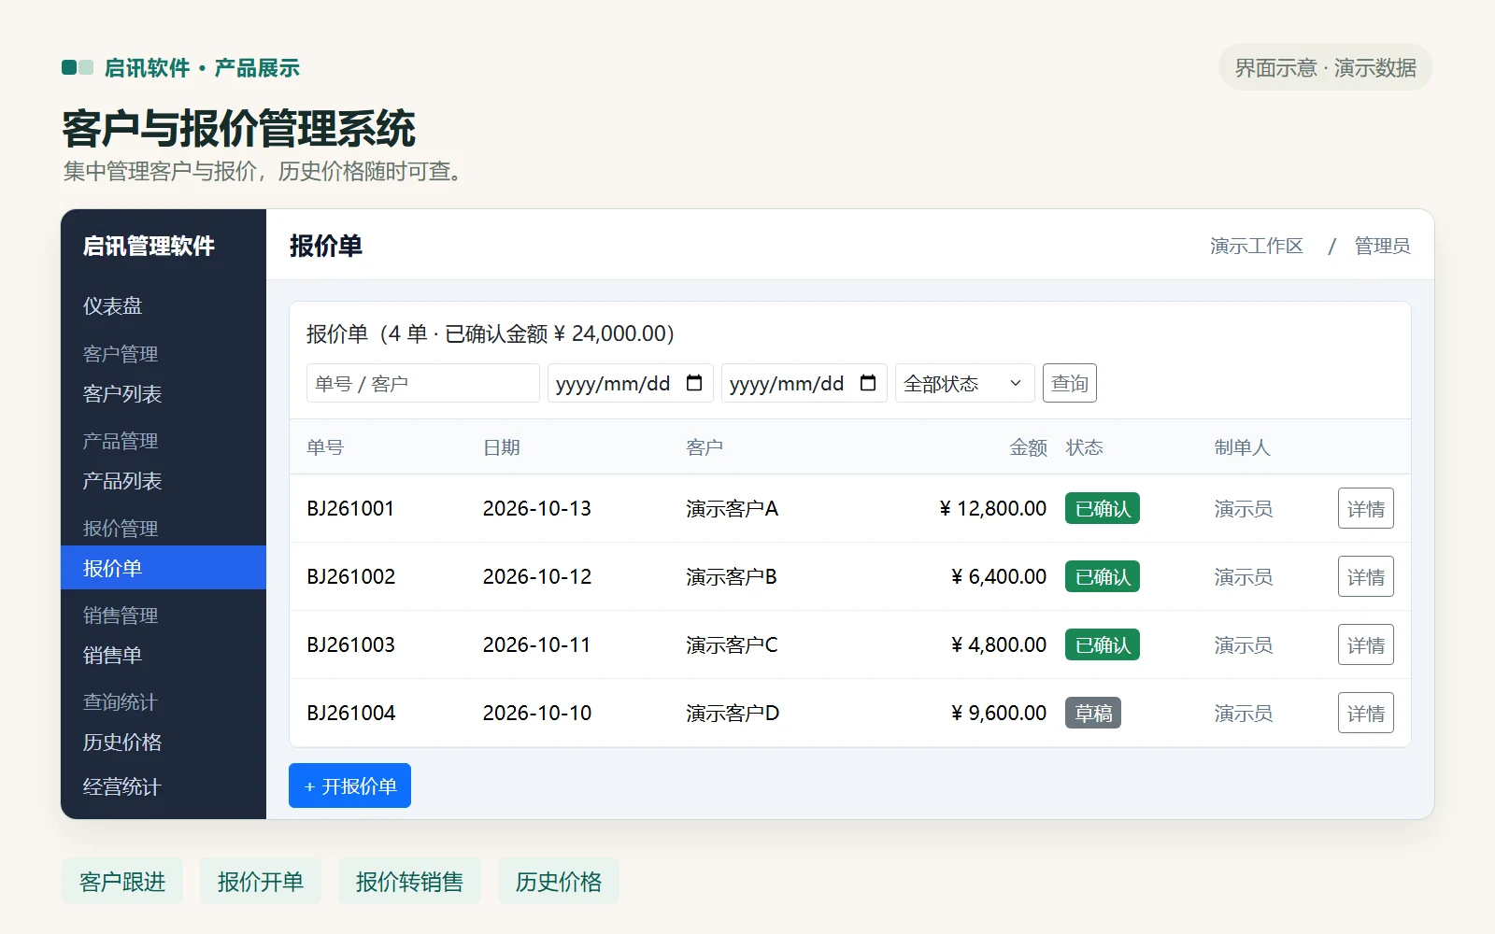
Task: Open calendar picker on second date field
Action: pos(868,383)
